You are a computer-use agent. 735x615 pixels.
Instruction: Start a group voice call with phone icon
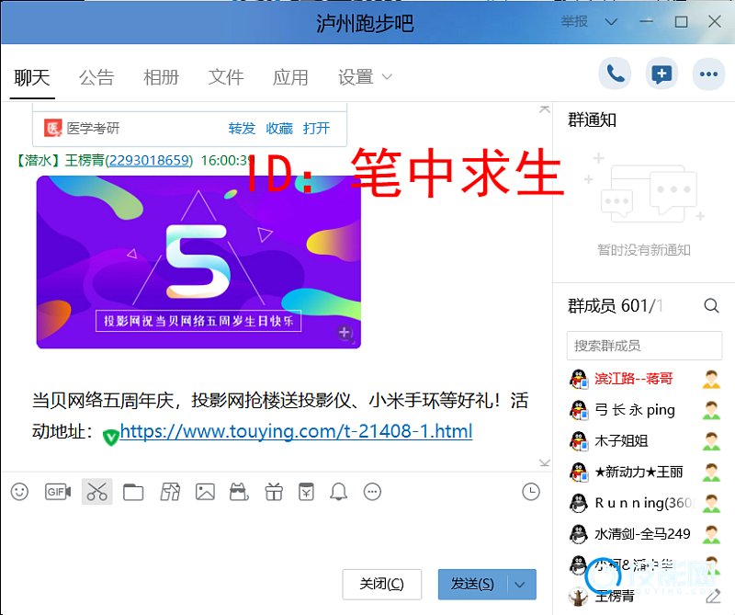click(x=615, y=74)
